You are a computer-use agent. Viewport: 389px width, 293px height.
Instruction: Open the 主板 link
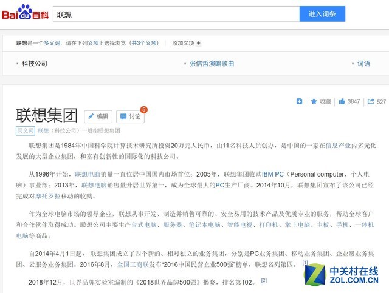(x=323, y=224)
